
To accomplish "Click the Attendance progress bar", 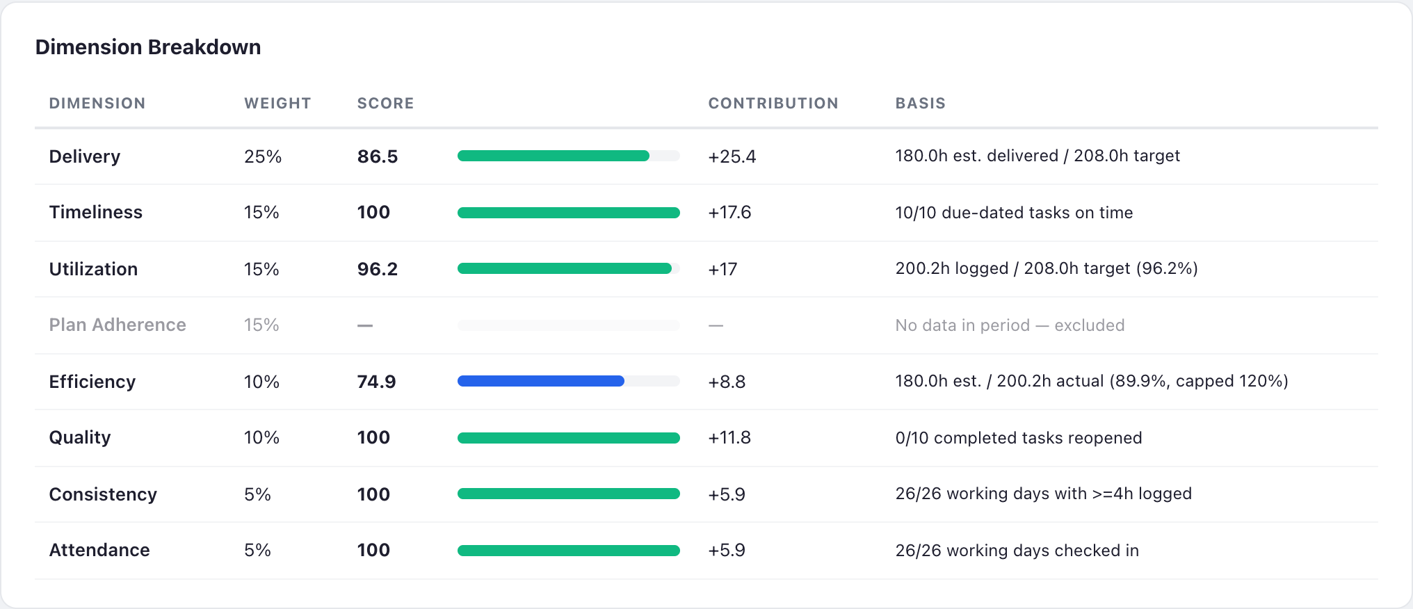I will point(568,551).
